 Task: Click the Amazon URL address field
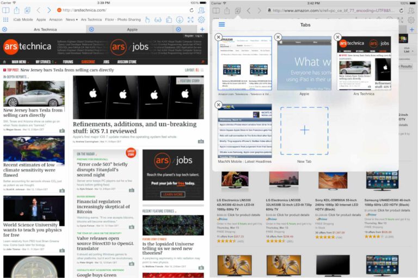332,11
